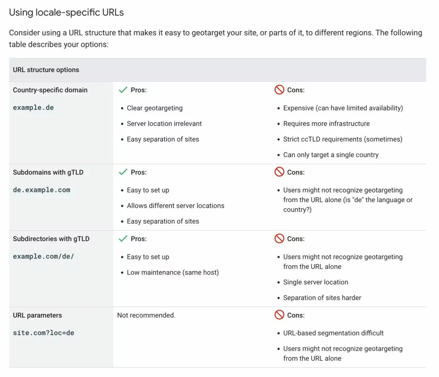439x377 pixels.
Task: Click the red Cons icon for Country-specific domain
Action: point(280,90)
